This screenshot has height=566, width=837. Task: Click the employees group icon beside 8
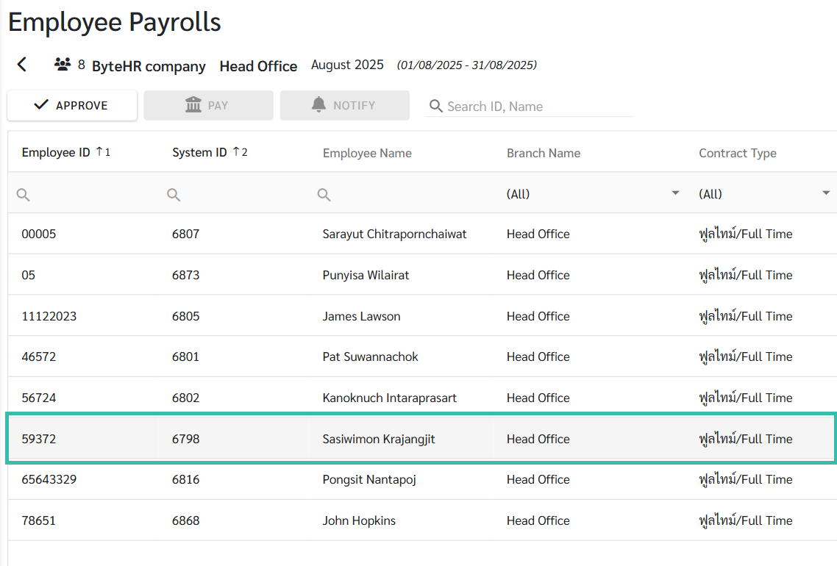click(x=63, y=65)
